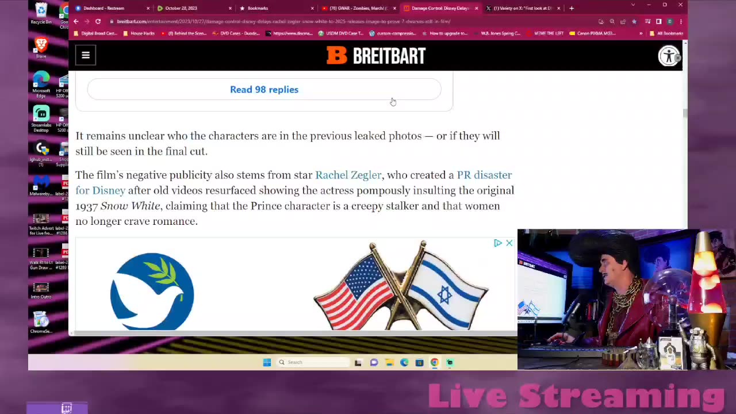Open the tab search dropdown arrow
Screen dimensions: 736x414
(632, 5)
